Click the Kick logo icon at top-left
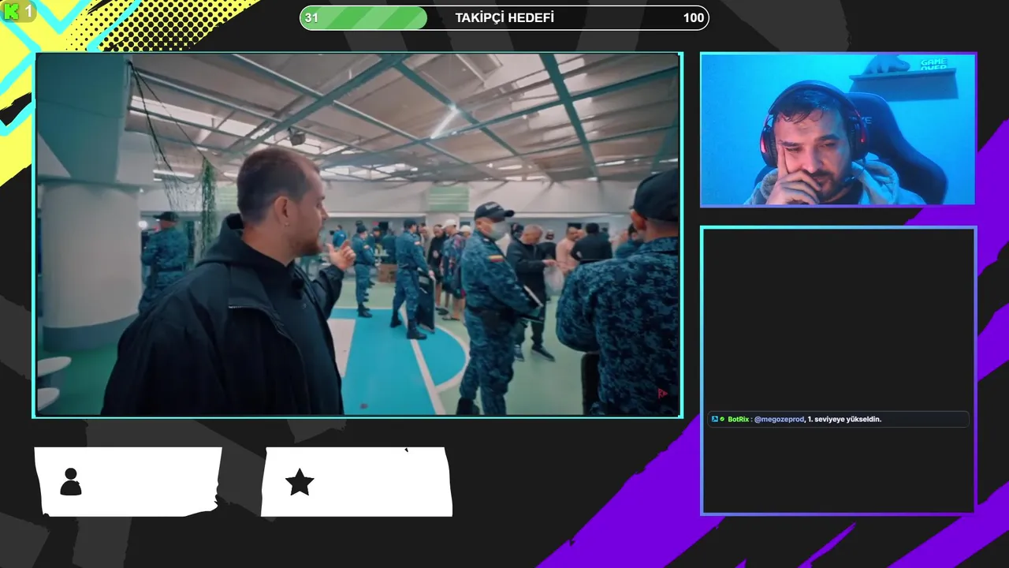The width and height of the screenshot is (1009, 568). click(x=12, y=11)
